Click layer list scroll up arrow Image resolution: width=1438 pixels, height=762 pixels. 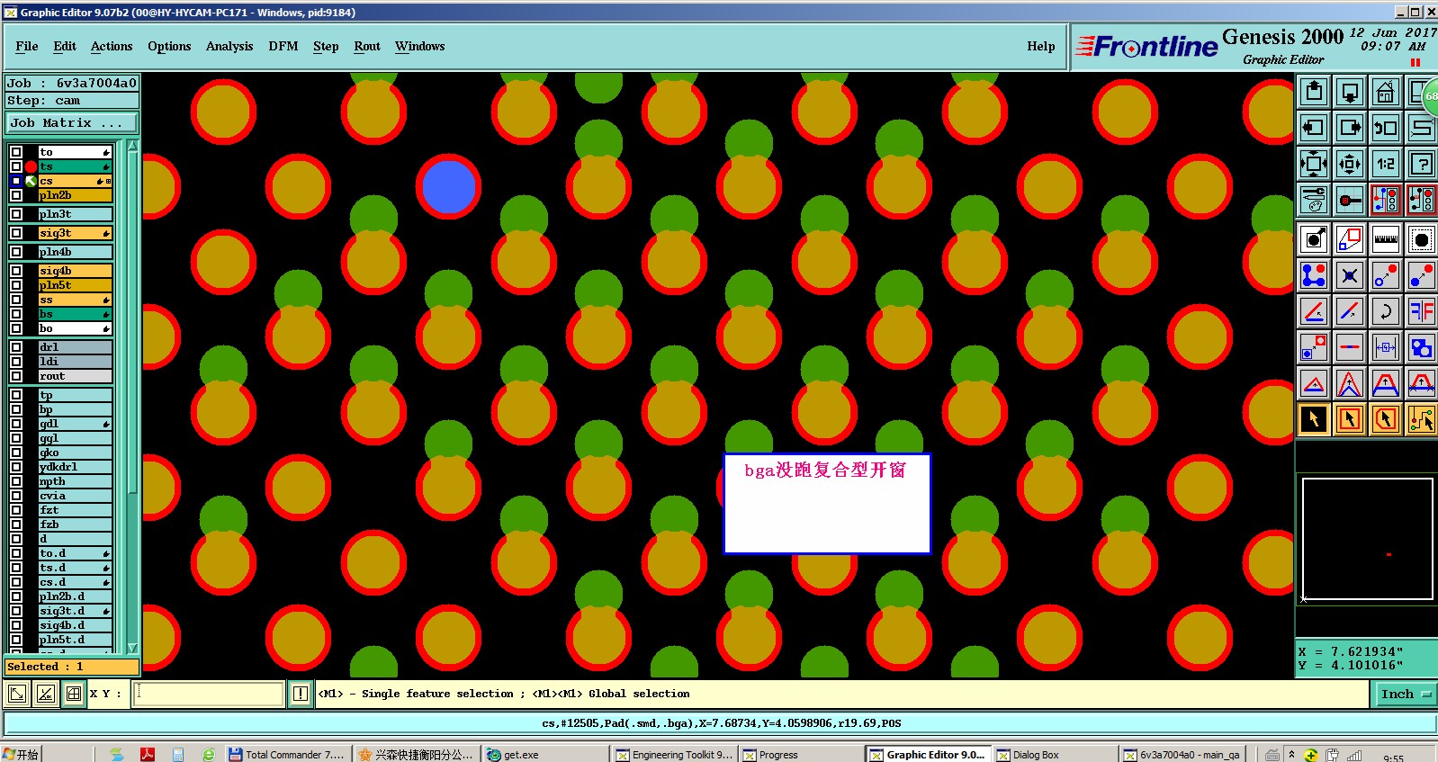click(x=133, y=146)
